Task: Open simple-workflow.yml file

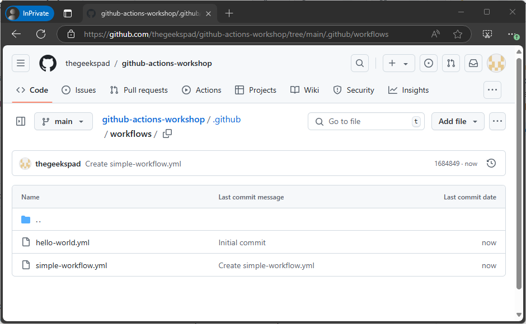Action: click(x=72, y=265)
